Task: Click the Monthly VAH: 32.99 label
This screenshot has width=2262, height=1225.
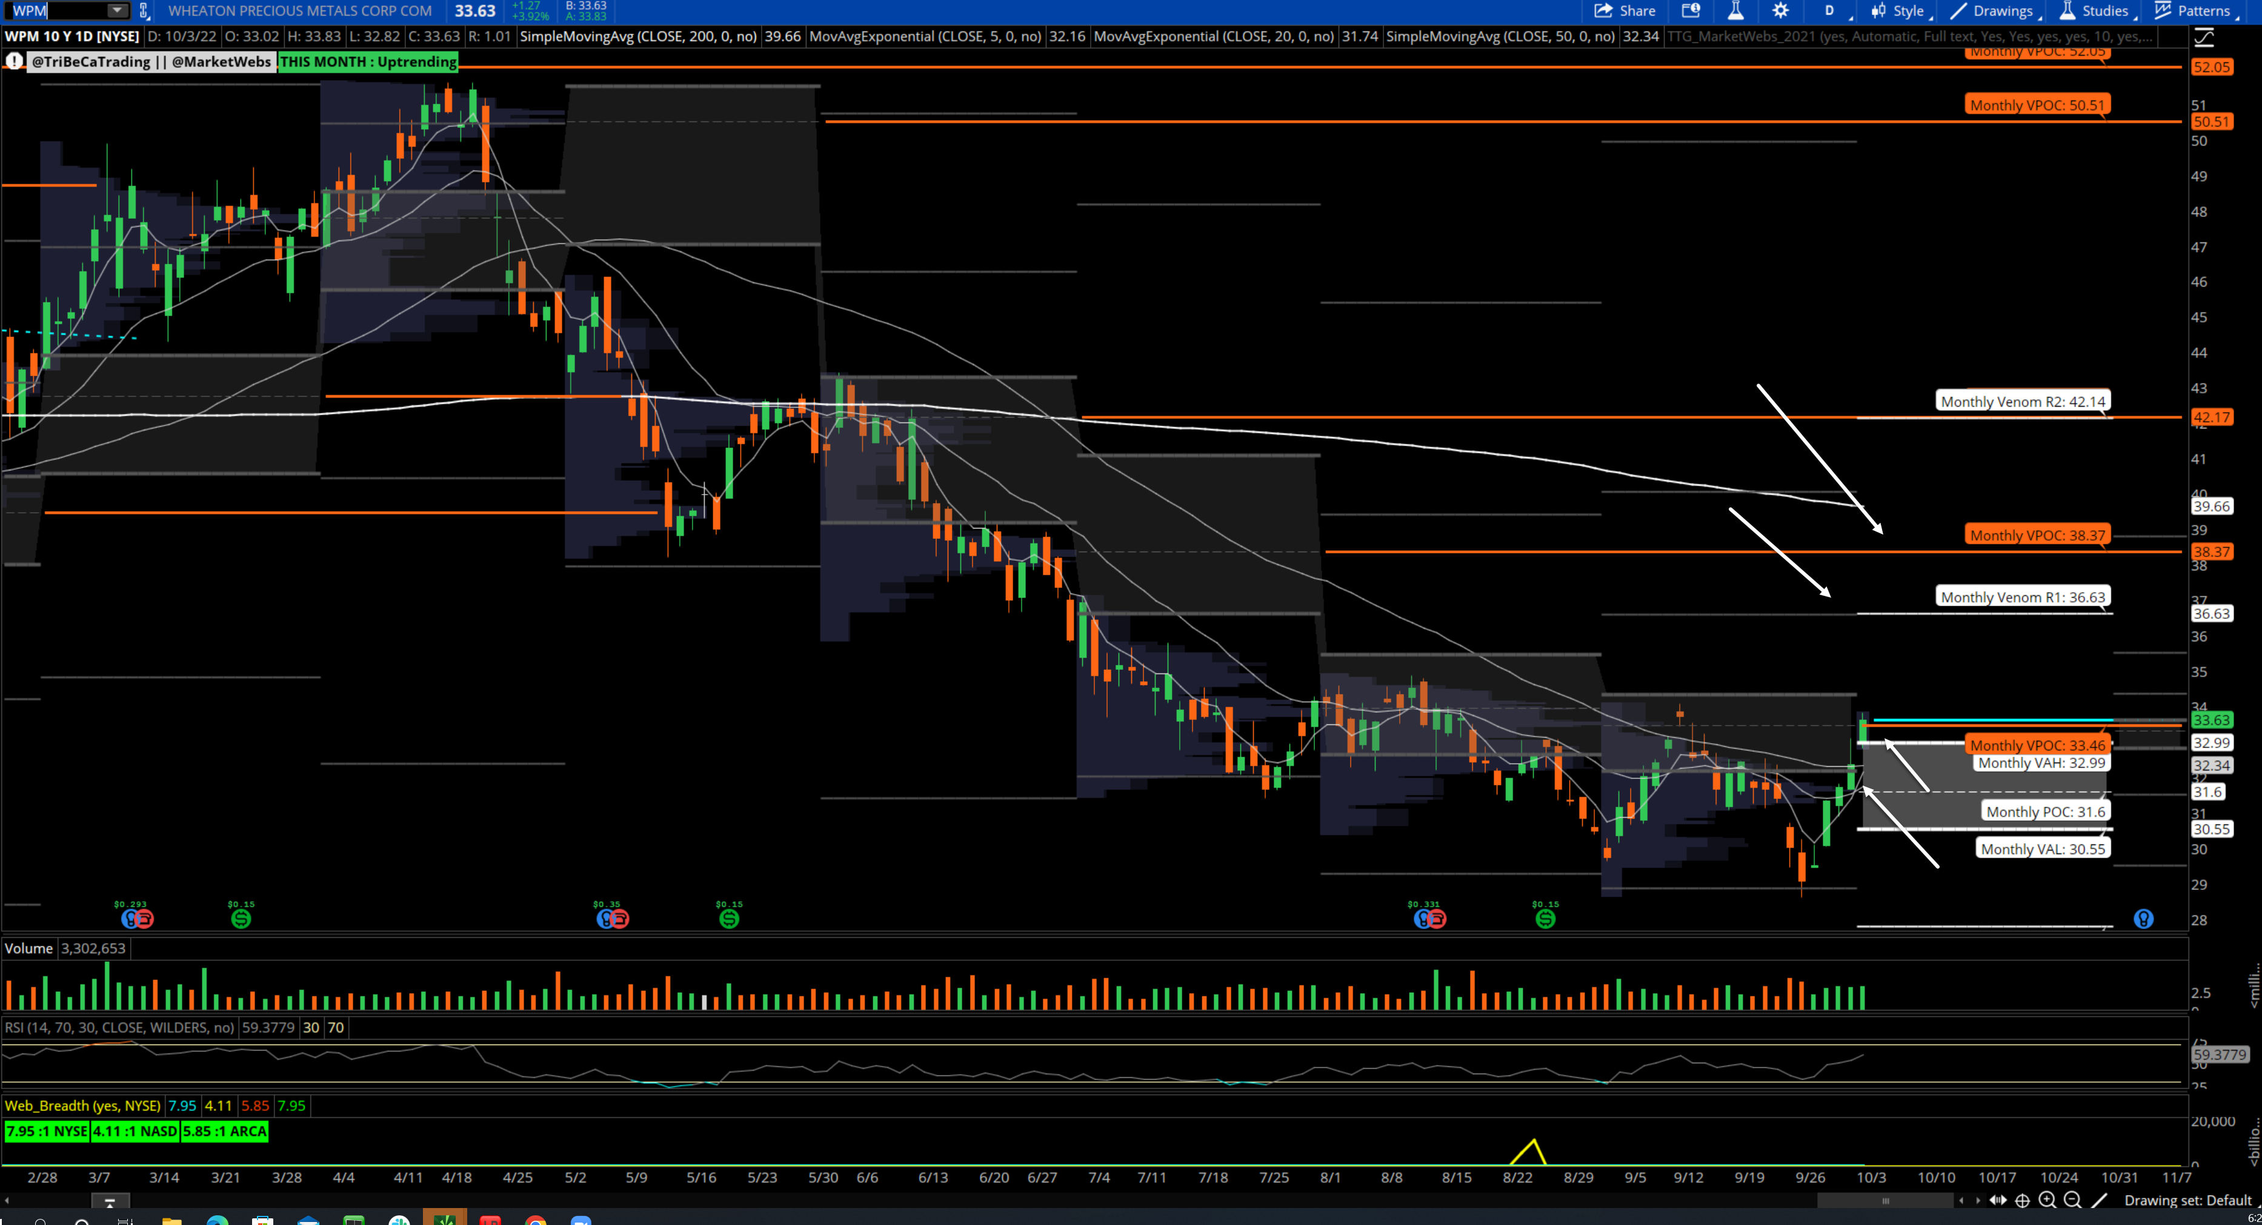Action: pos(2041,763)
